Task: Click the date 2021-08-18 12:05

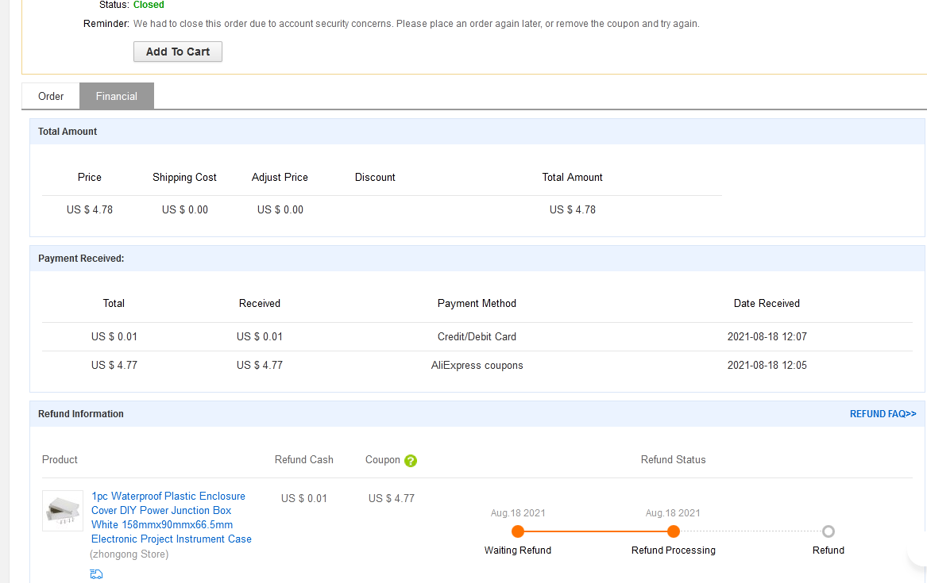Action: click(x=767, y=365)
